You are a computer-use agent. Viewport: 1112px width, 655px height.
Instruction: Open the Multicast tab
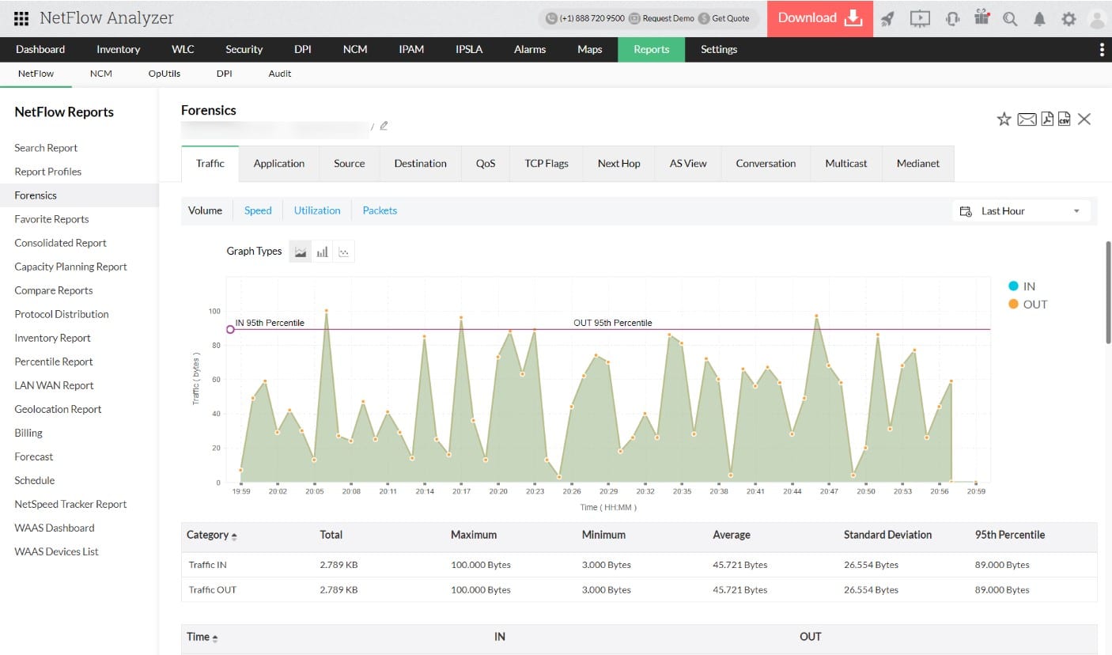pyautogui.click(x=846, y=164)
